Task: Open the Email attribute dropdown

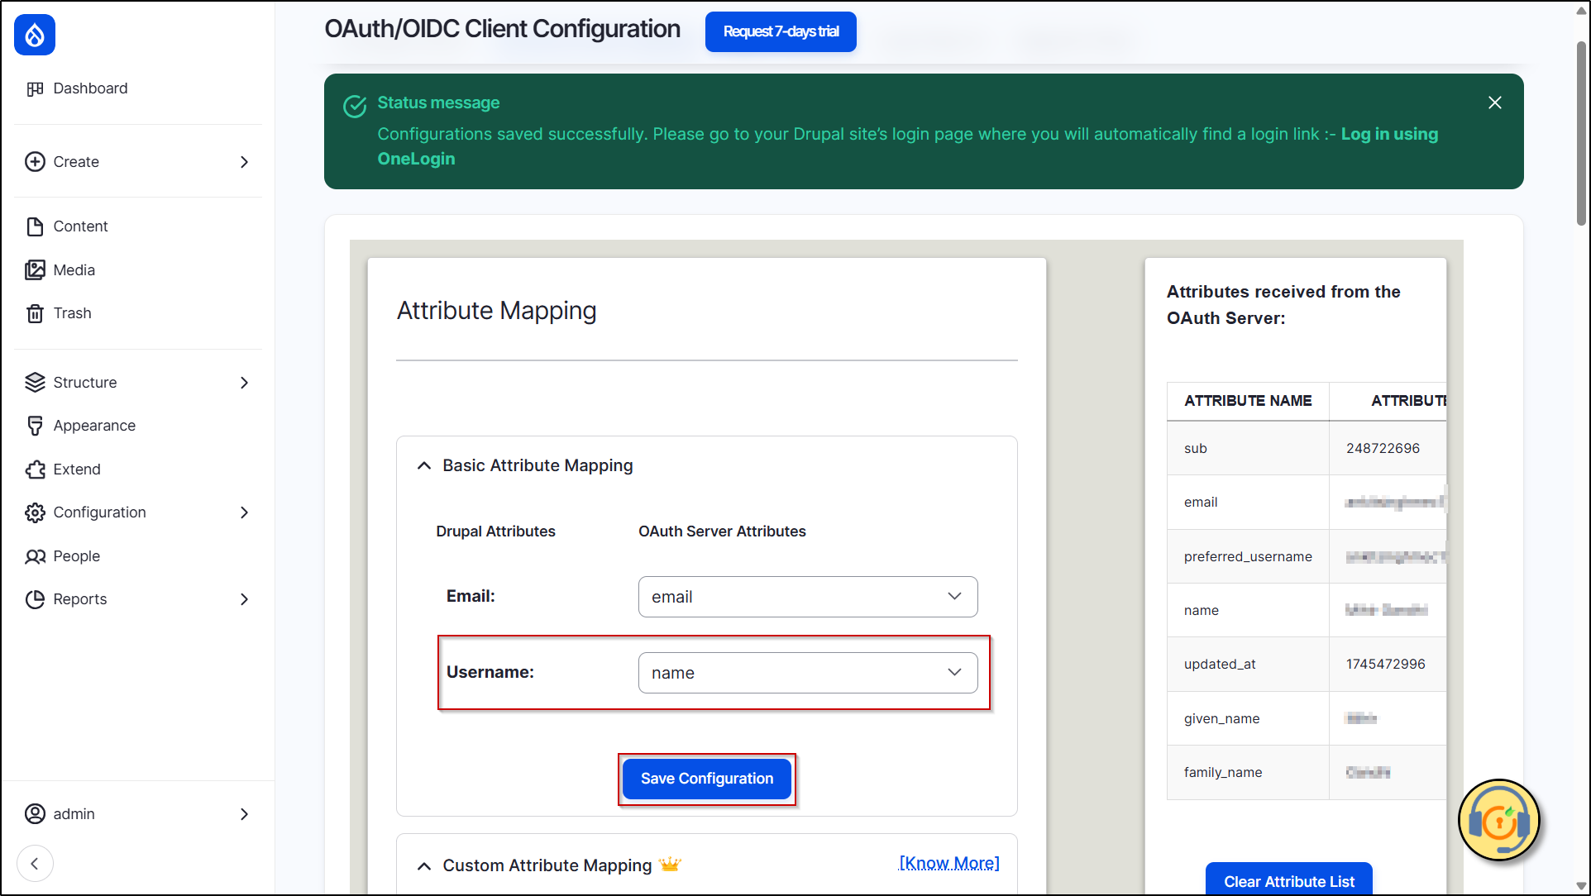Action: pyautogui.click(x=807, y=596)
